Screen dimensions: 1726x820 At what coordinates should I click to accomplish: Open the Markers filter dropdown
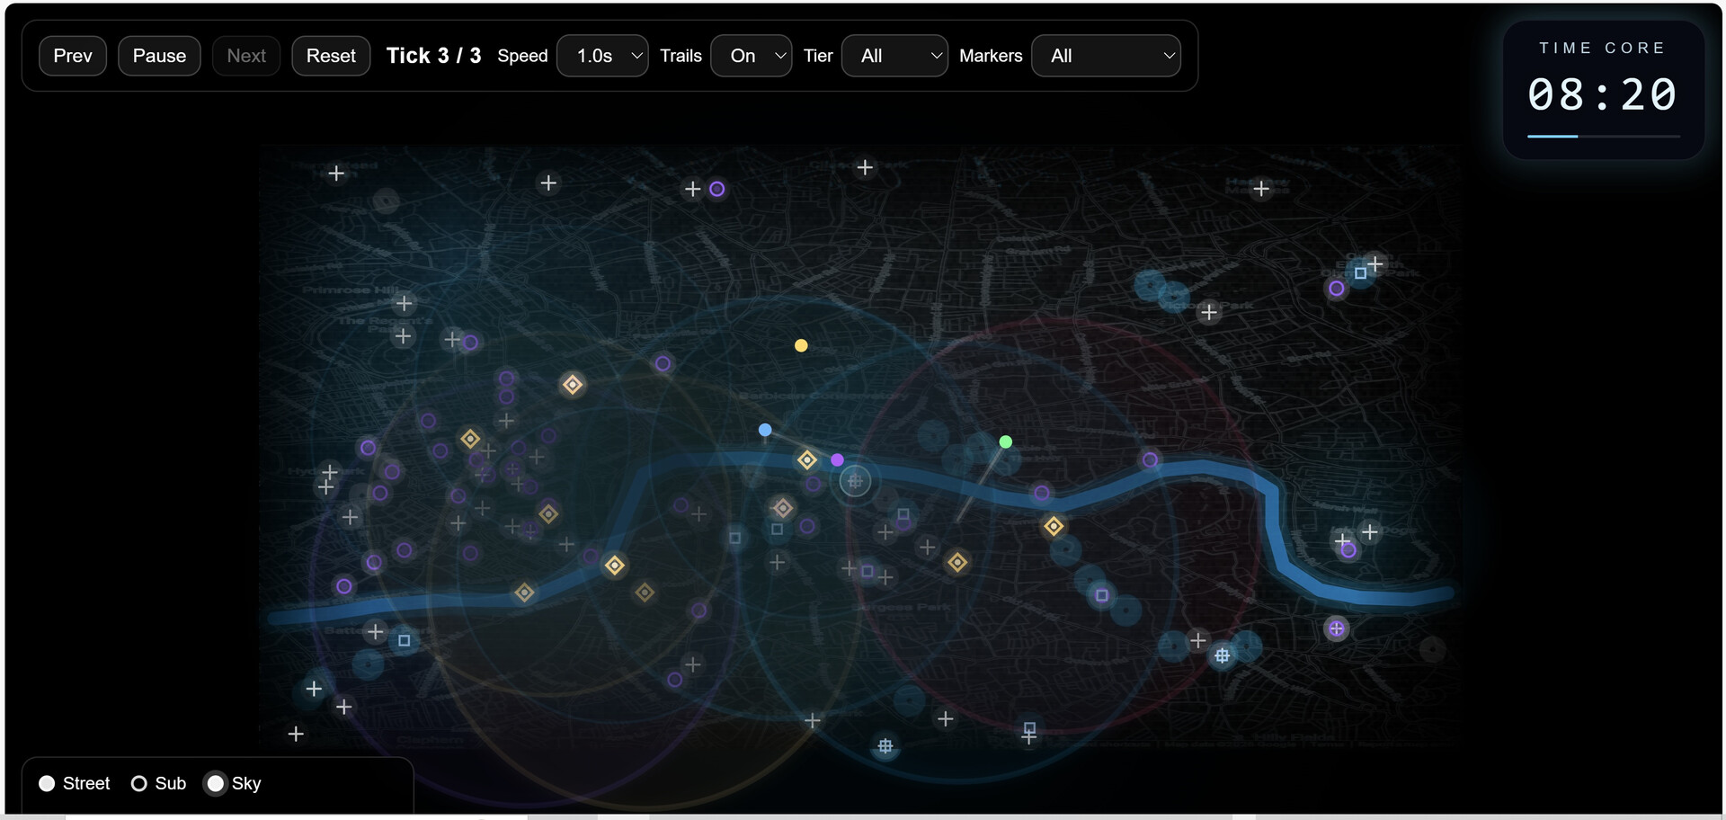point(1106,55)
